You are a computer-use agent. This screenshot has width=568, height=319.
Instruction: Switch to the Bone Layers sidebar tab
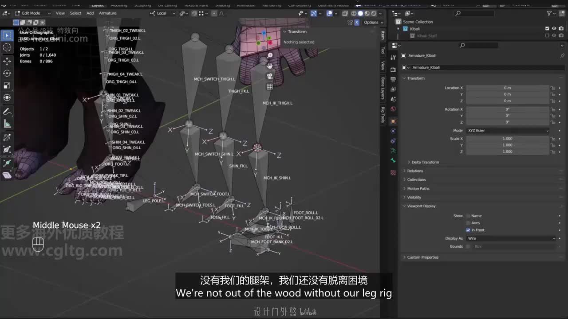383,88
